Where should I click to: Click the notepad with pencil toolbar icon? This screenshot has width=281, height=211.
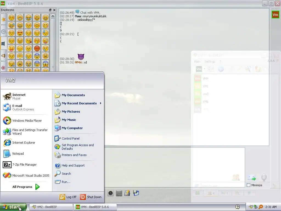point(127,193)
